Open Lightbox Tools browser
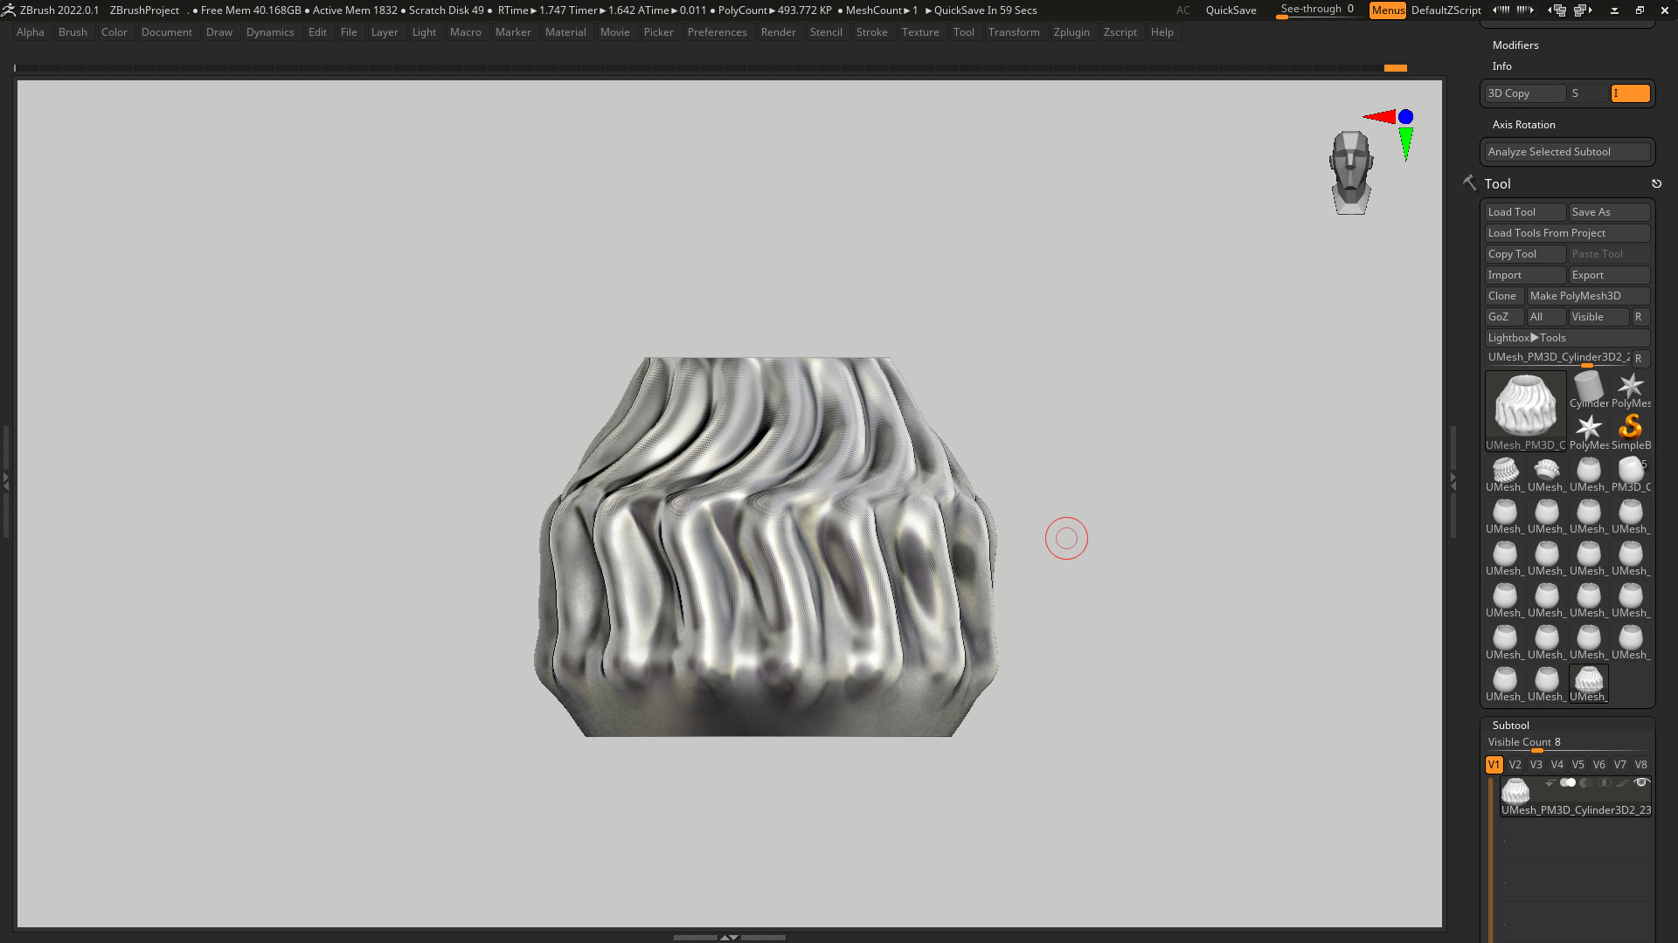 [x=1568, y=338]
